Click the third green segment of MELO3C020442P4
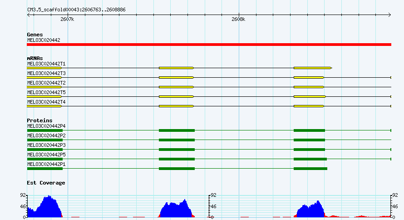The image size is (404, 220). [309, 130]
